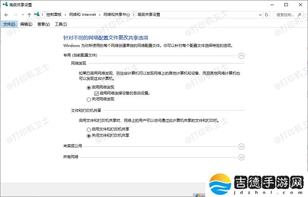This screenshot has height=197, width=308.
Task: Click the forward navigation arrow
Action: click(x=15, y=15)
